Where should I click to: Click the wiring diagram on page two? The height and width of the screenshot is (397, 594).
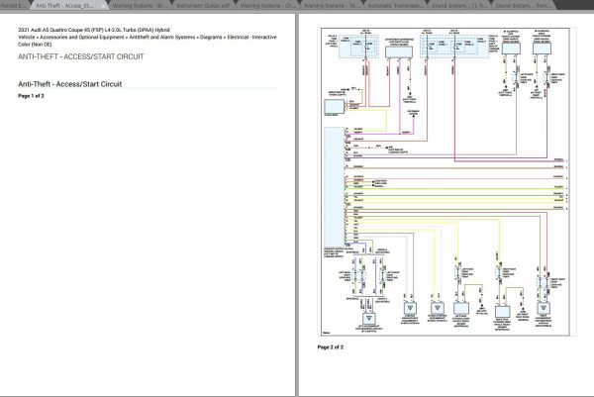445,181
